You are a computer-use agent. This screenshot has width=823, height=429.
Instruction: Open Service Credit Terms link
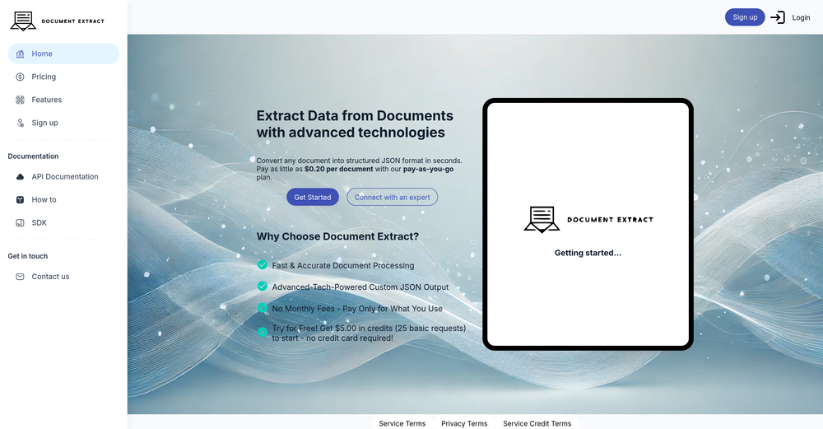pyautogui.click(x=537, y=423)
